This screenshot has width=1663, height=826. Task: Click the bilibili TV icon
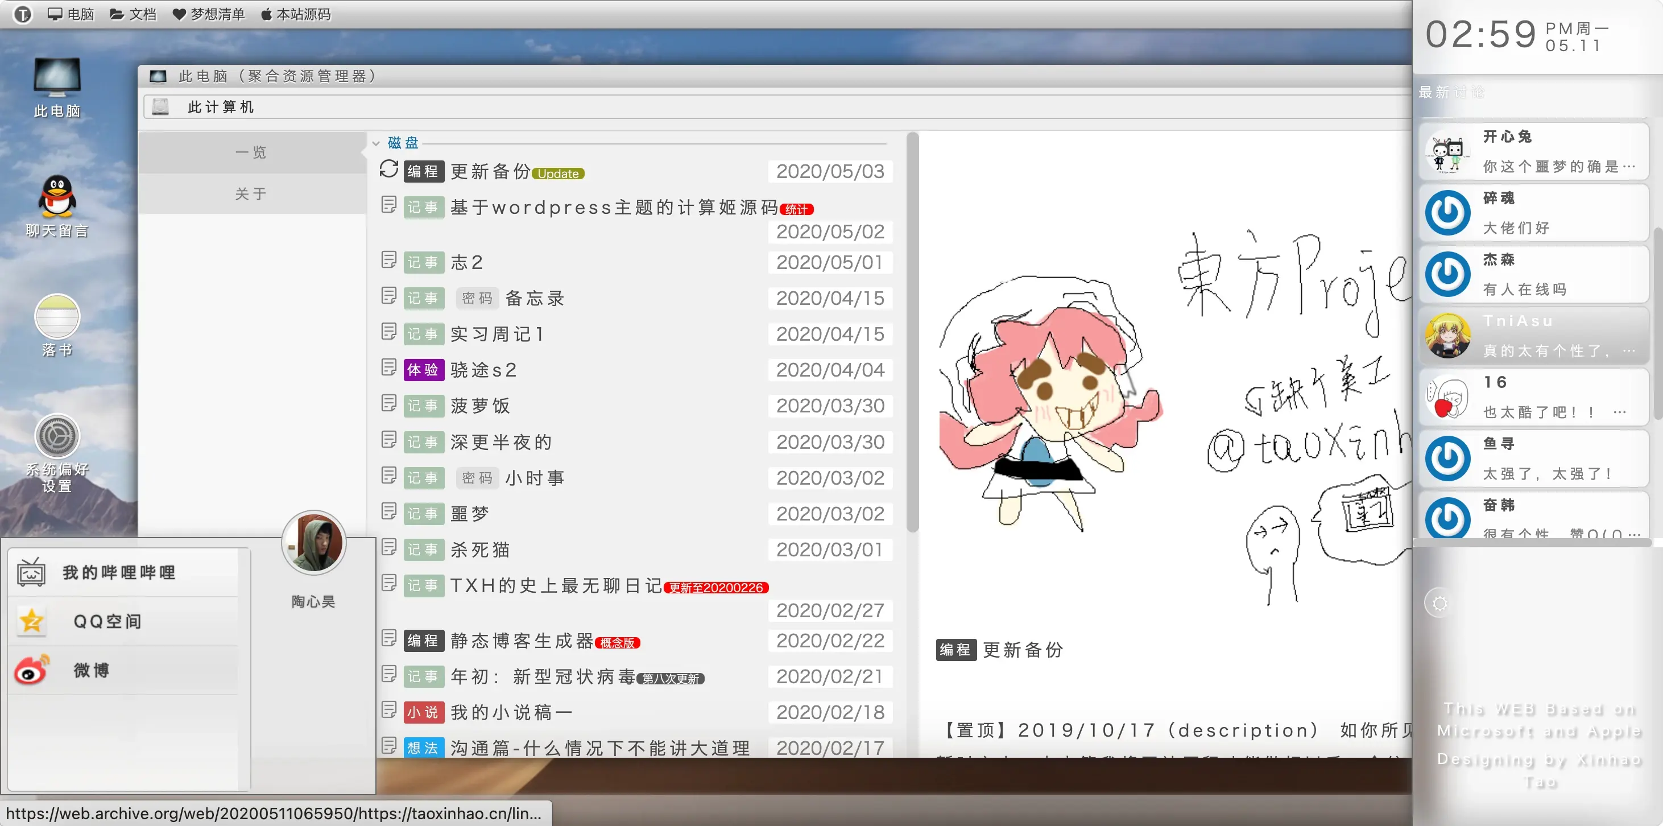point(31,572)
